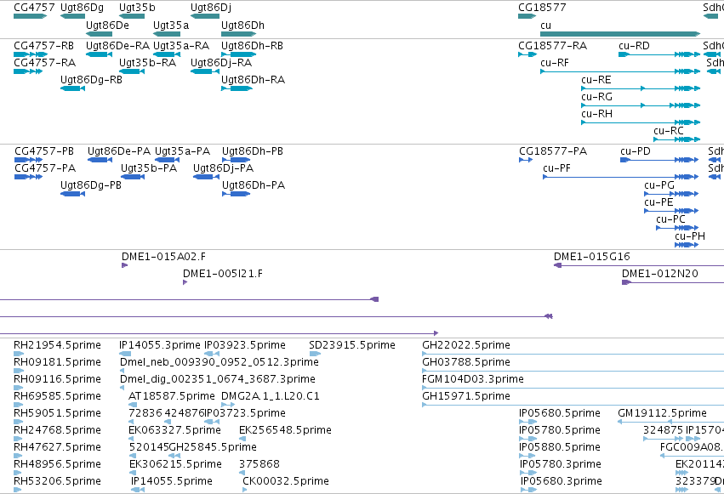Click the Ugt86Dh gene label
The width and height of the screenshot is (724, 494).
(242, 26)
